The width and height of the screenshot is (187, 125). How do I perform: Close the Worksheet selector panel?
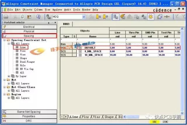[55, 23]
